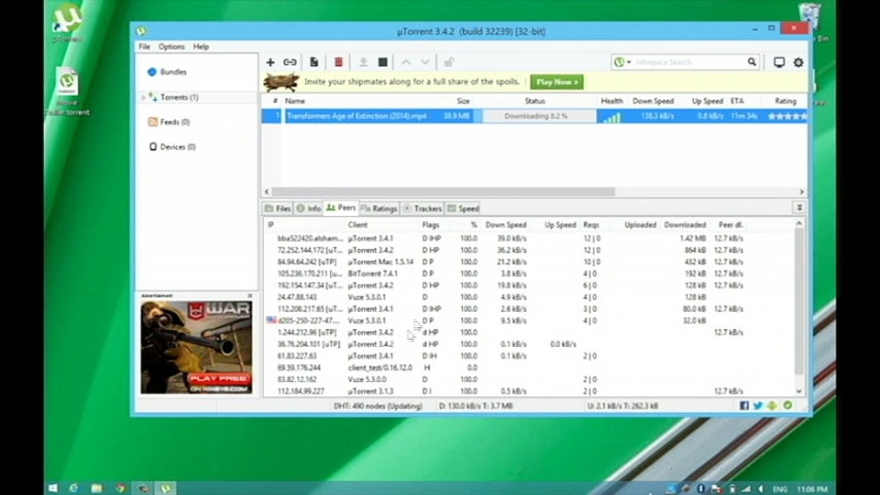
Task: Sort torrents by Down Speed column header
Action: pos(653,101)
